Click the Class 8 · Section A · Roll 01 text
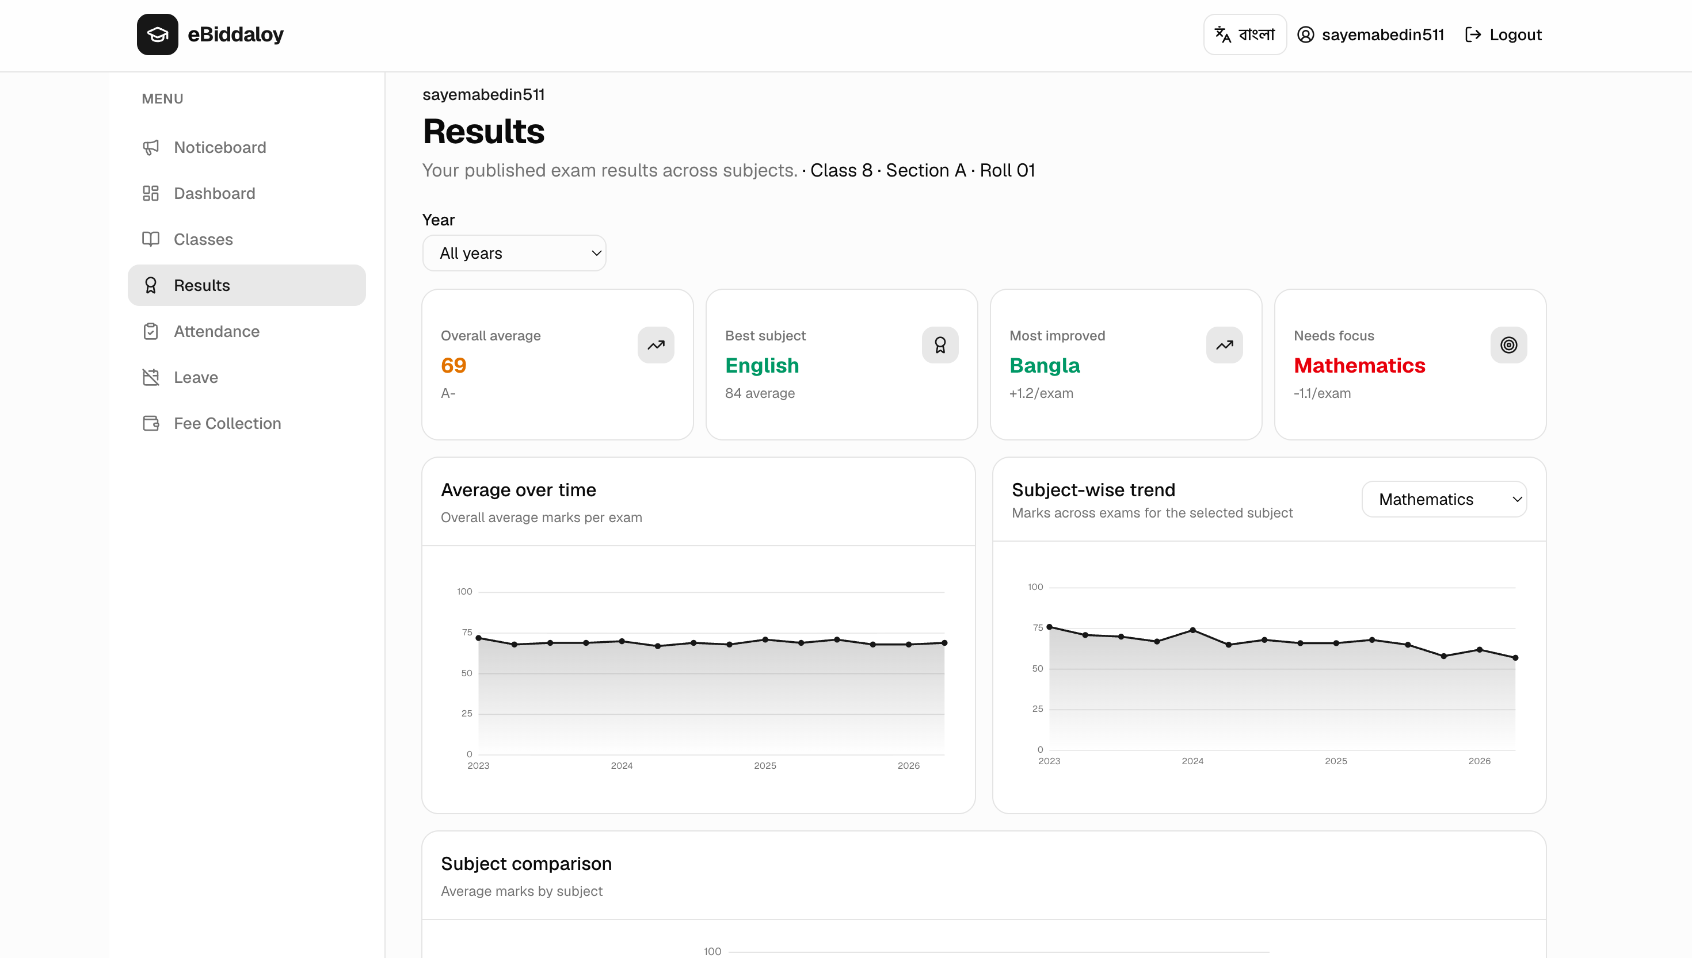1692x958 pixels. [923, 170]
